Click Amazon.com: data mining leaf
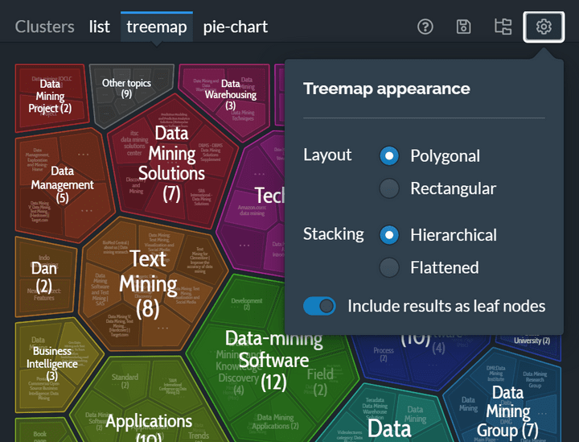Screen dimensions: 579x442 pos(252,210)
